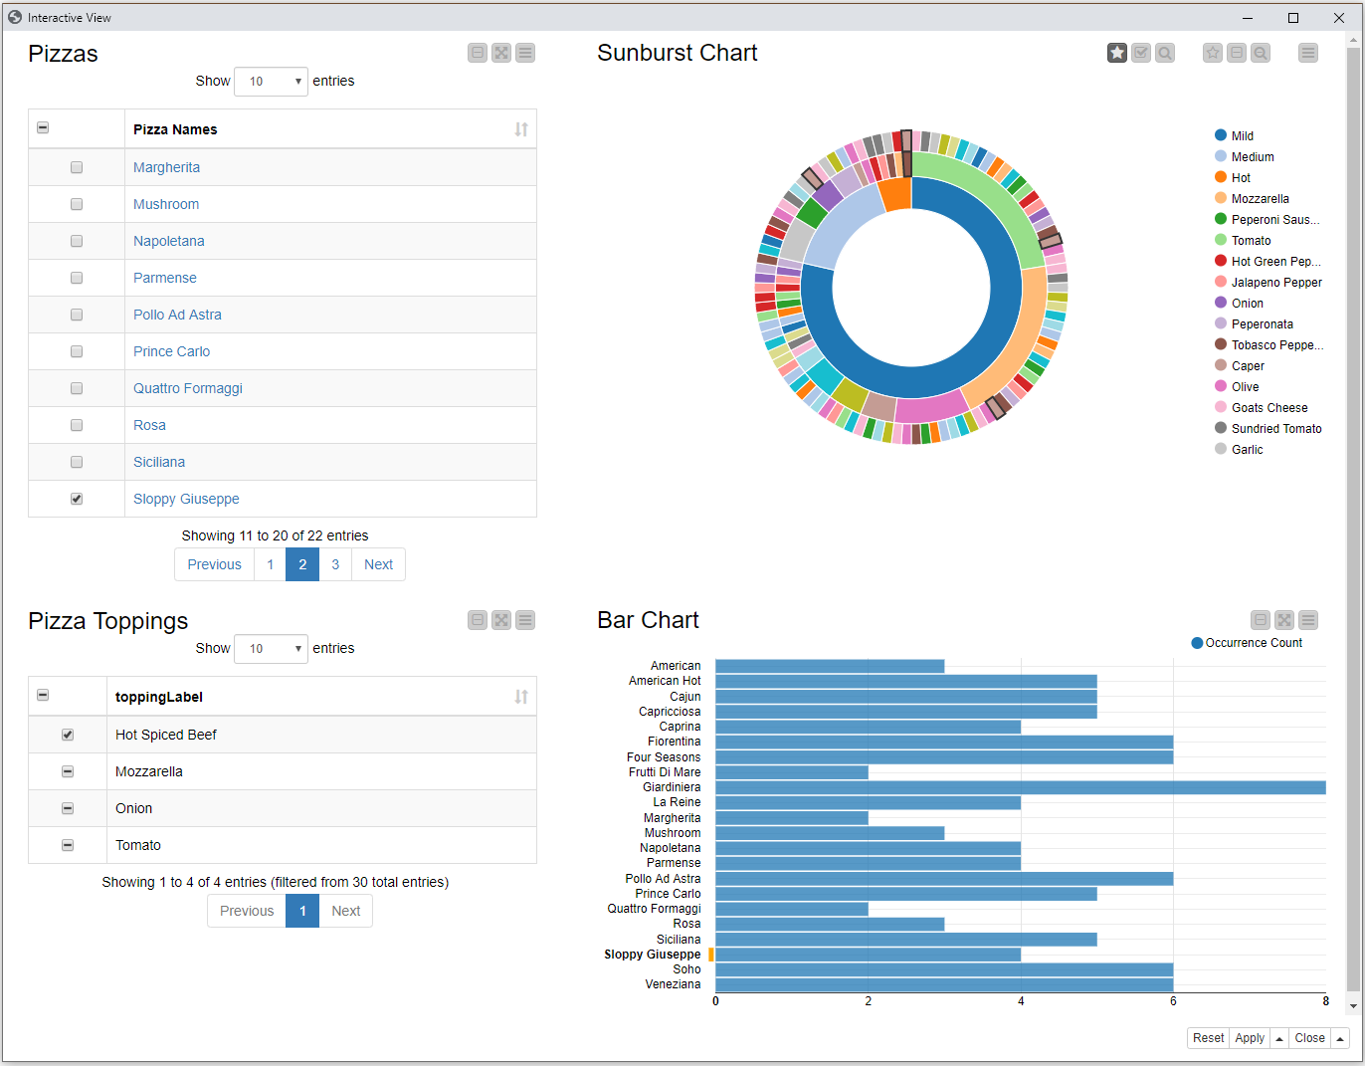Click the filled star icon in the Sunburst Chart toolbar

point(1117,53)
